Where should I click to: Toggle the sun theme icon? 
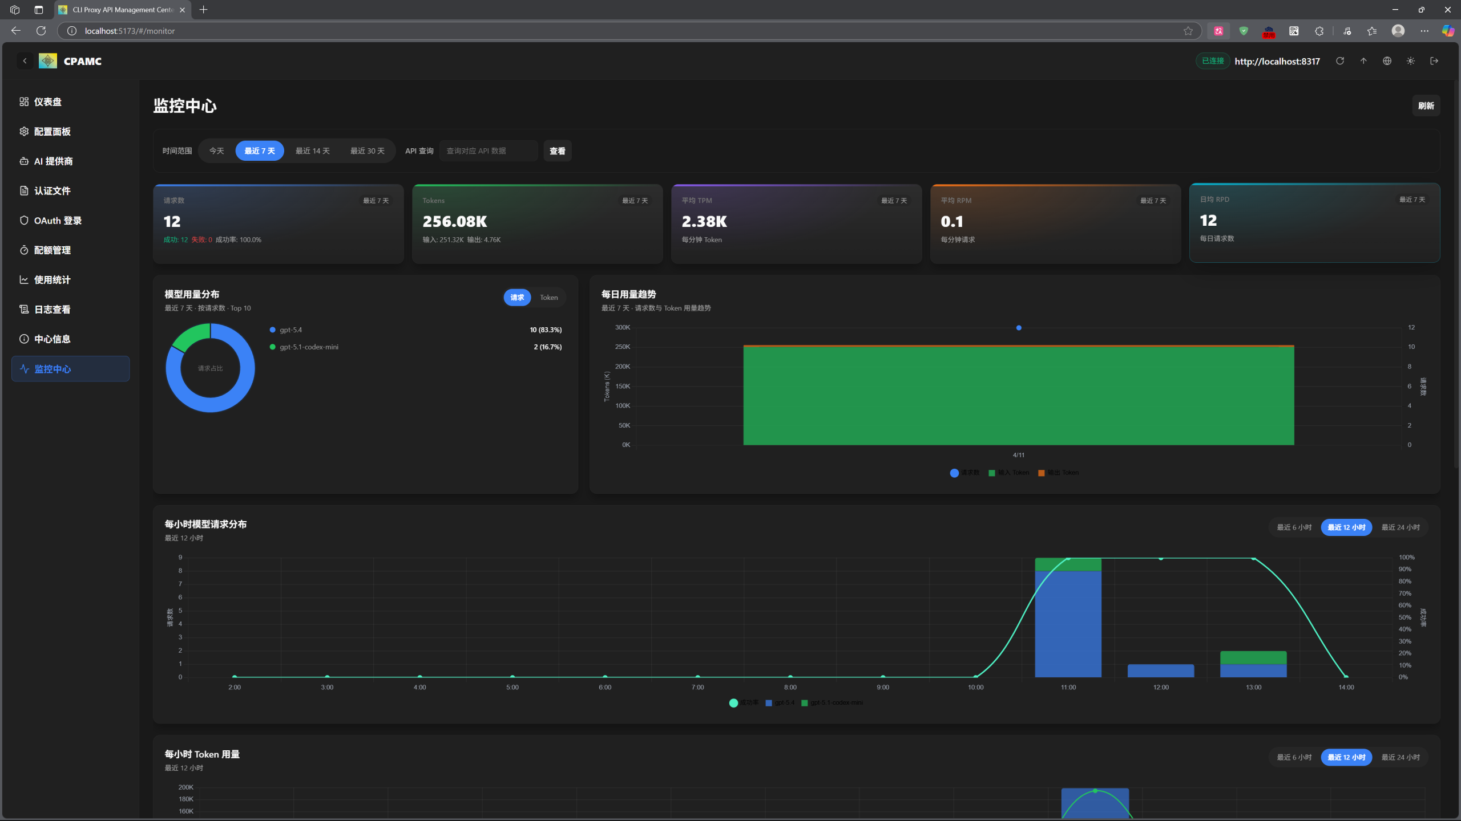[x=1411, y=61]
